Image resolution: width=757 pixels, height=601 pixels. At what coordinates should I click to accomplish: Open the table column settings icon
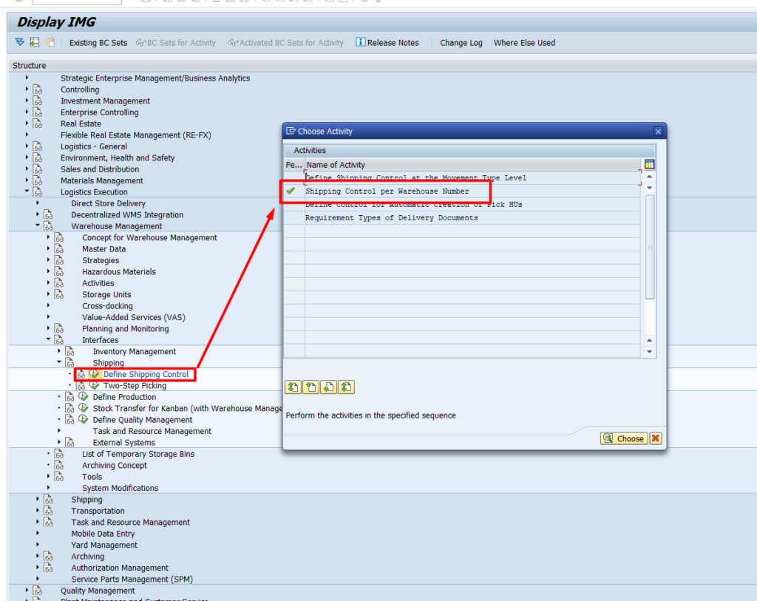[x=649, y=164]
